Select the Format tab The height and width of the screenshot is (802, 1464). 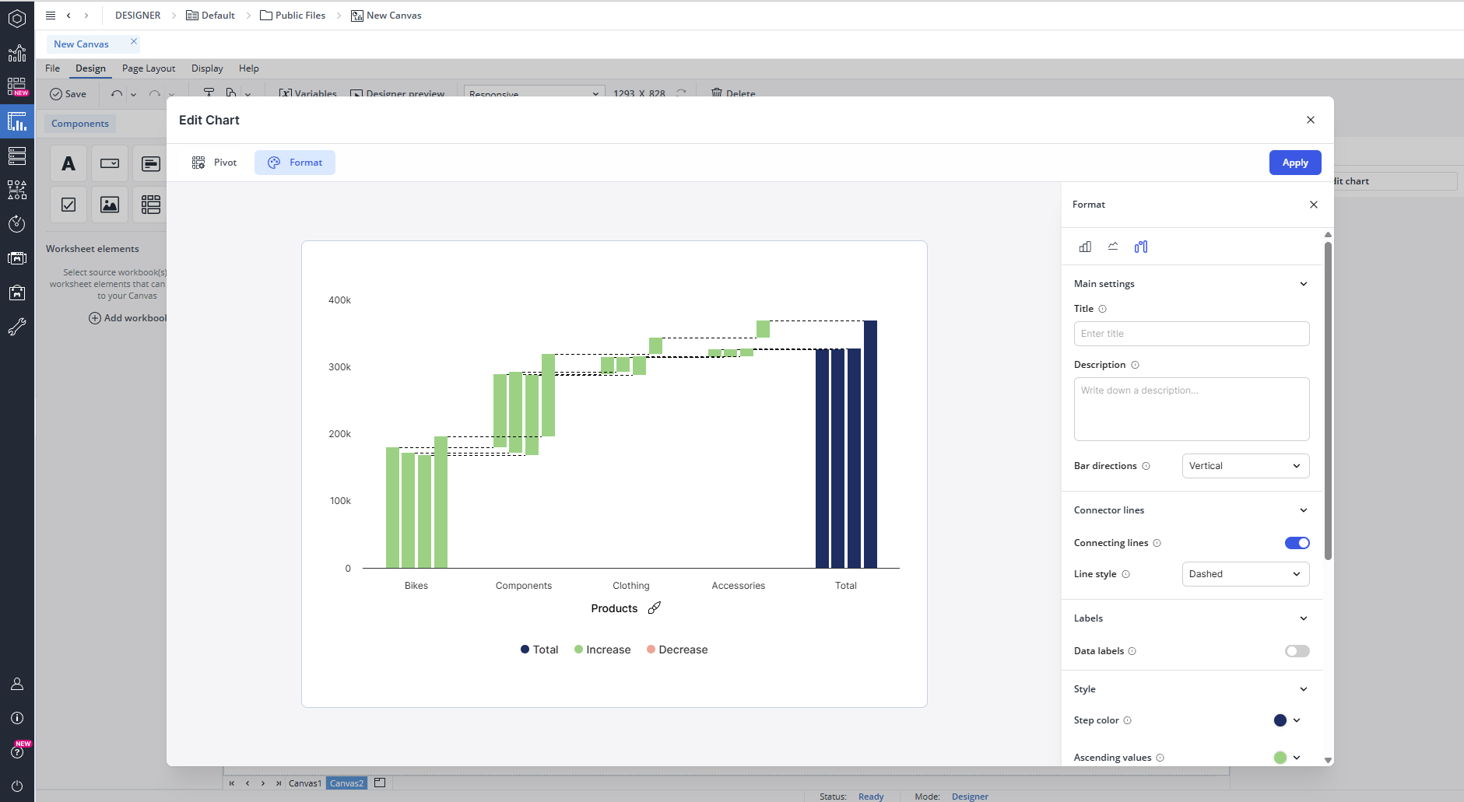[295, 163]
